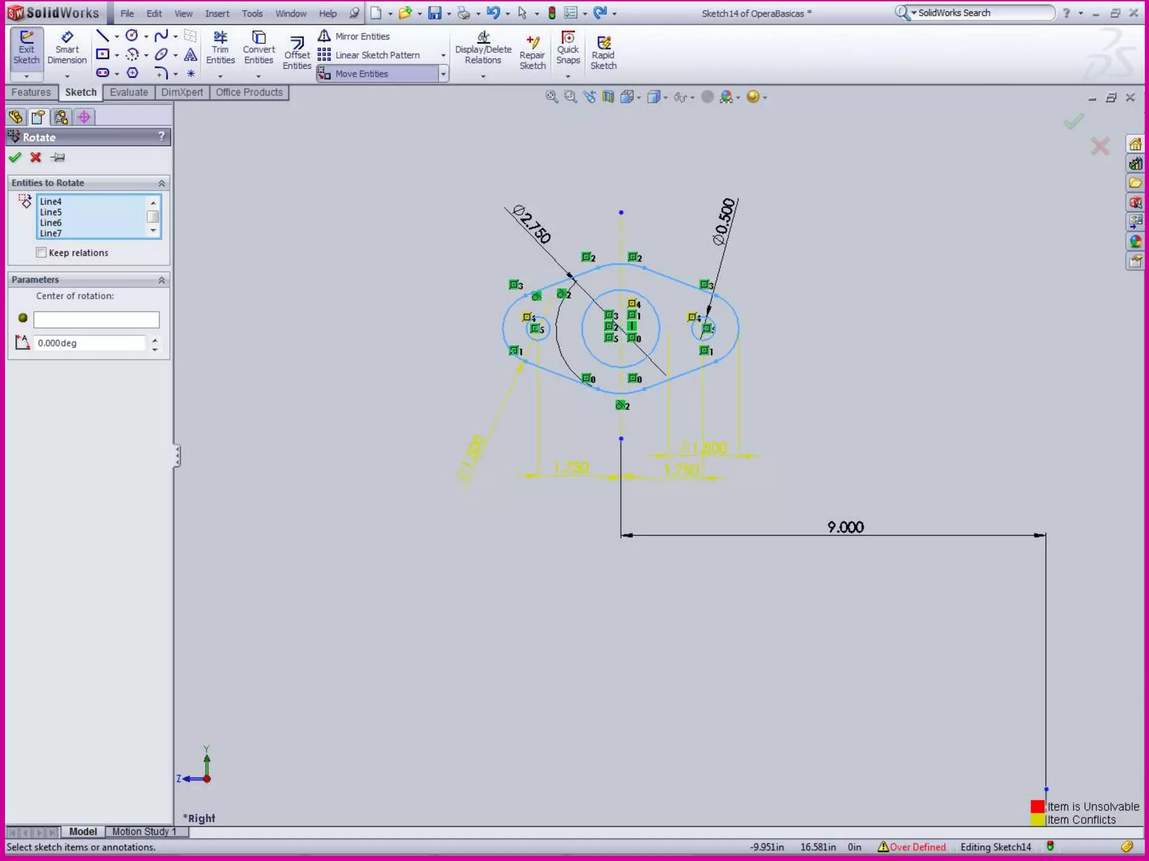
Task: Open the Move Entities dropdown arrow
Action: (x=443, y=74)
